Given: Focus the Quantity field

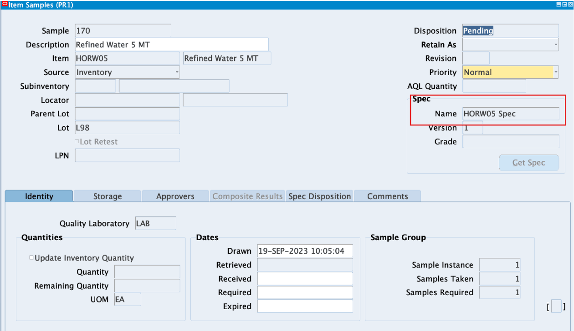Looking at the screenshot, I should coord(147,272).
